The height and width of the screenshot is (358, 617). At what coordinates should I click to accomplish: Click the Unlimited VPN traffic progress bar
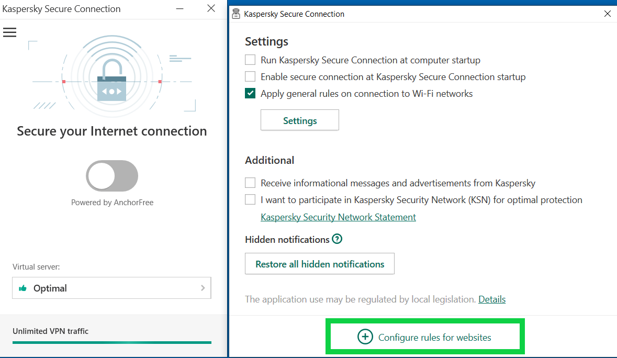click(x=112, y=343)
